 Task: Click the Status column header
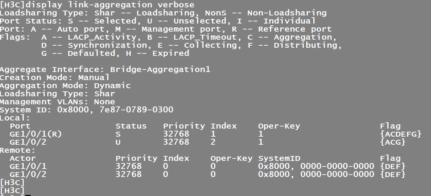click(131, 126)
